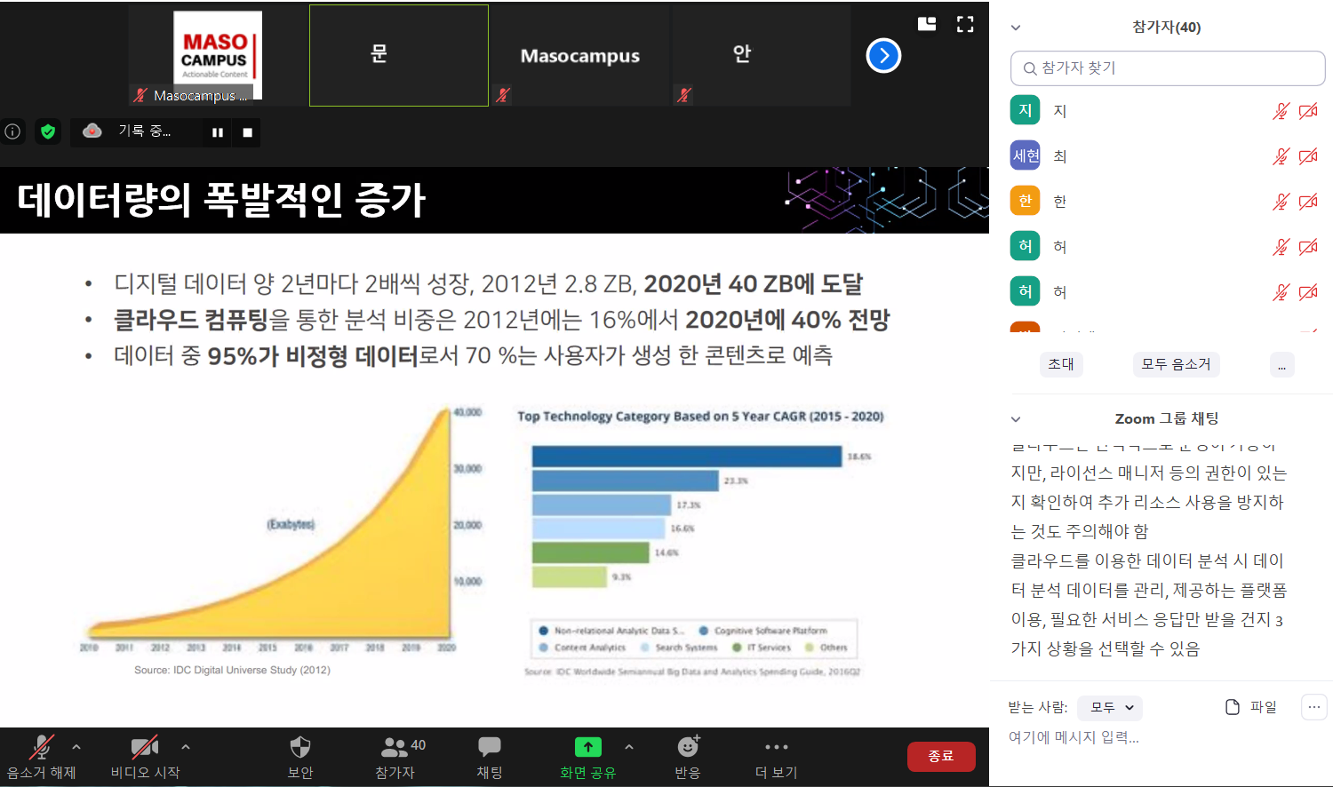
Task: Stop the recording
Action: (248, 132)
